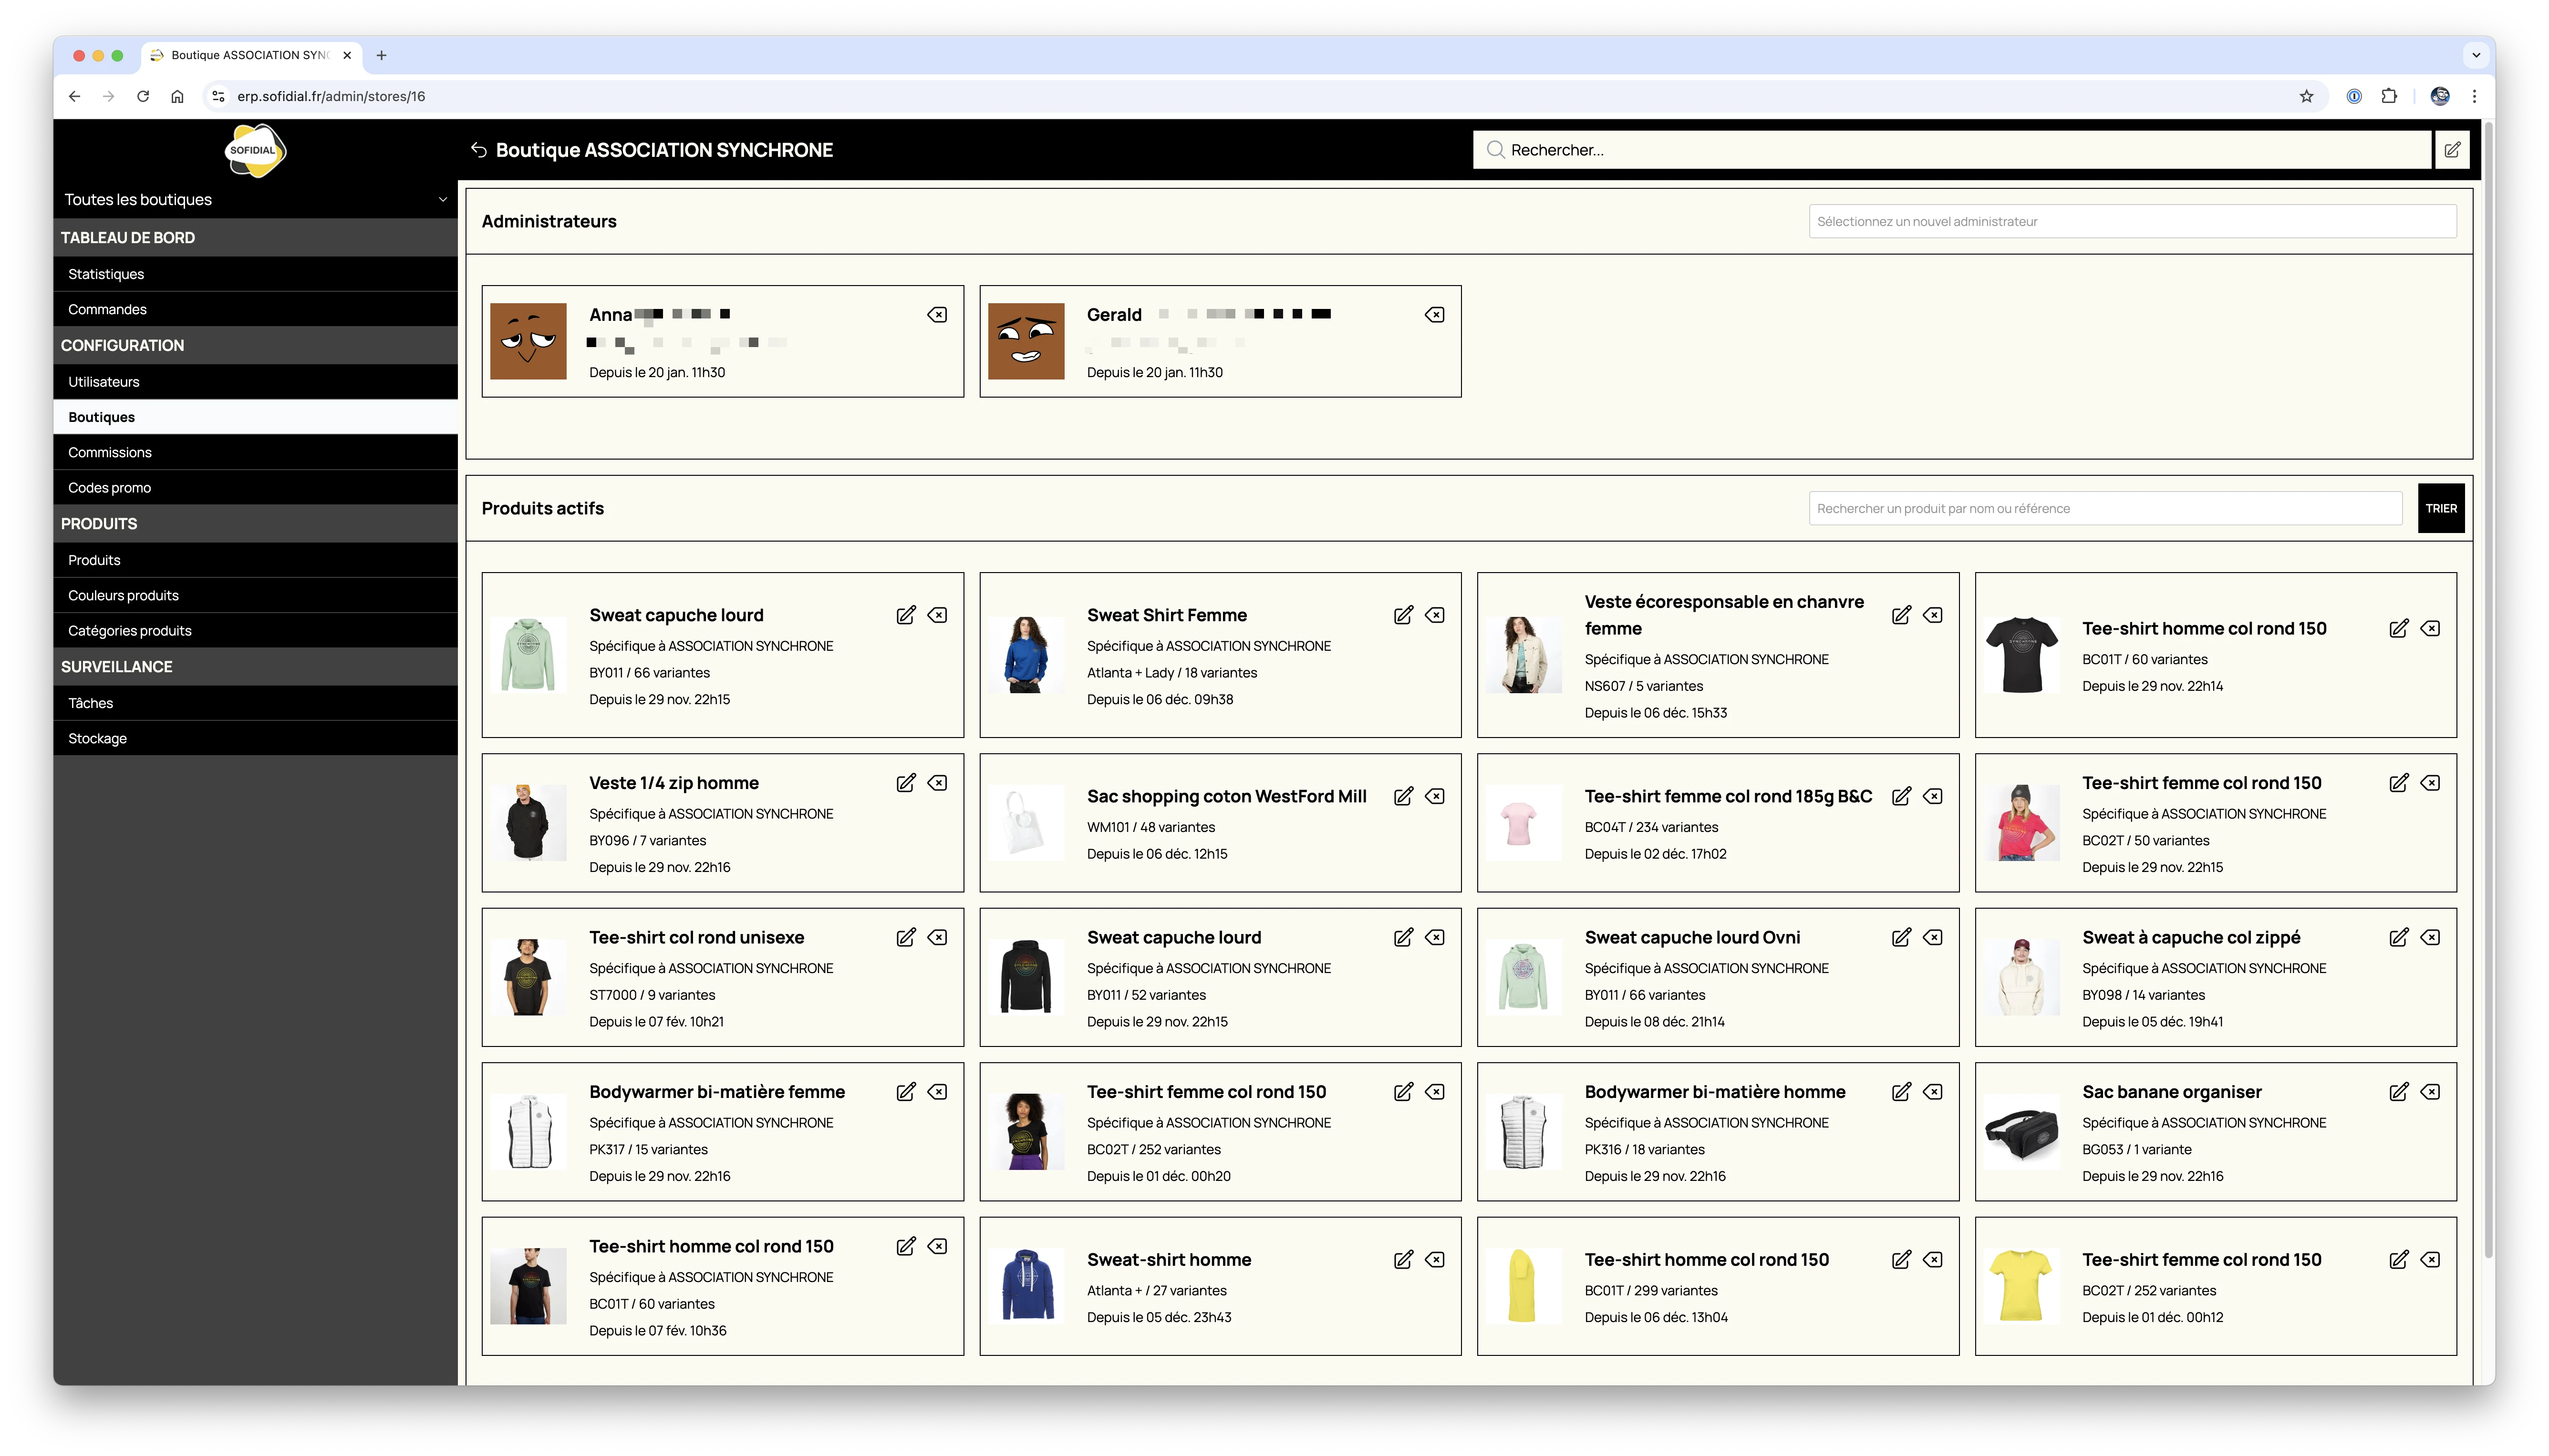Click Anna's avatar image
Image resolution: width=2549 pixels, height=1456 pixels.
[x=528, y=341]
